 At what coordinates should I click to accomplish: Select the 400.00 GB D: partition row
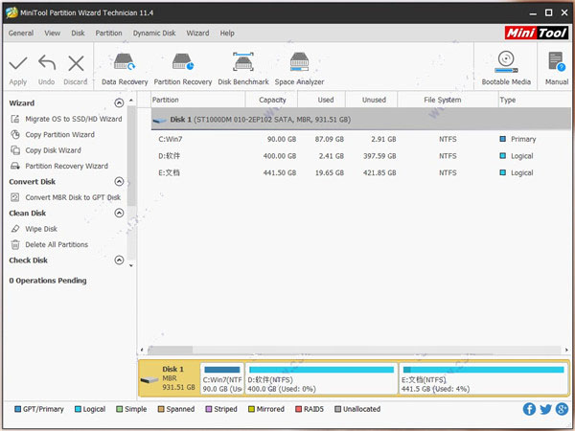[x=361, y=156]
